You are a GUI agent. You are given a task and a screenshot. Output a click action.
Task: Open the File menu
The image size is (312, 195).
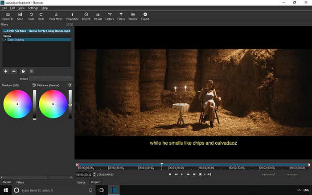pos(4,8)
